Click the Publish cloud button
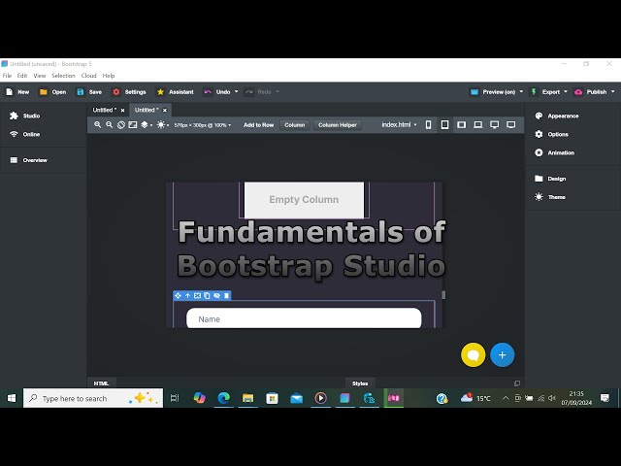 tap(591, 92)
